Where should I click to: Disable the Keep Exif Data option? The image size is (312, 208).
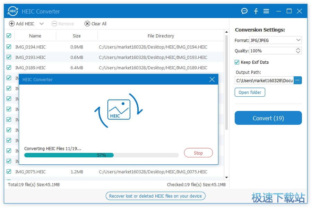[237, 62]
